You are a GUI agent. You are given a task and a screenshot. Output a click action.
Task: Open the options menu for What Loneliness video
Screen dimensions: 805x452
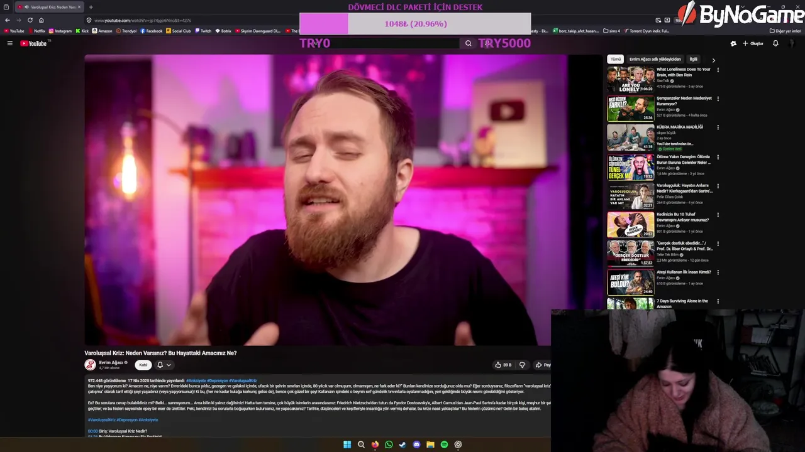tap(718, 70)
